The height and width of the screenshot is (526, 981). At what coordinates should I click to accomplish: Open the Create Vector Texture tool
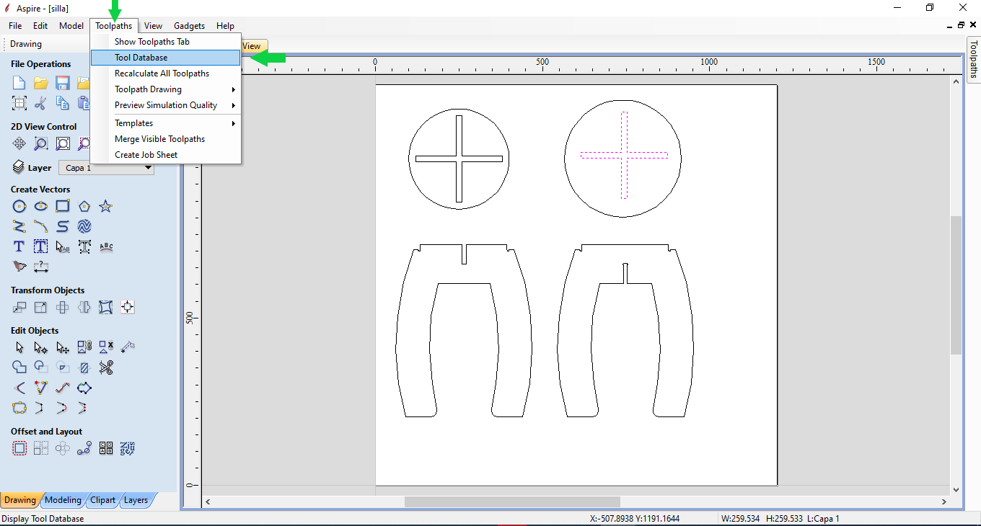tap(84, 227)
